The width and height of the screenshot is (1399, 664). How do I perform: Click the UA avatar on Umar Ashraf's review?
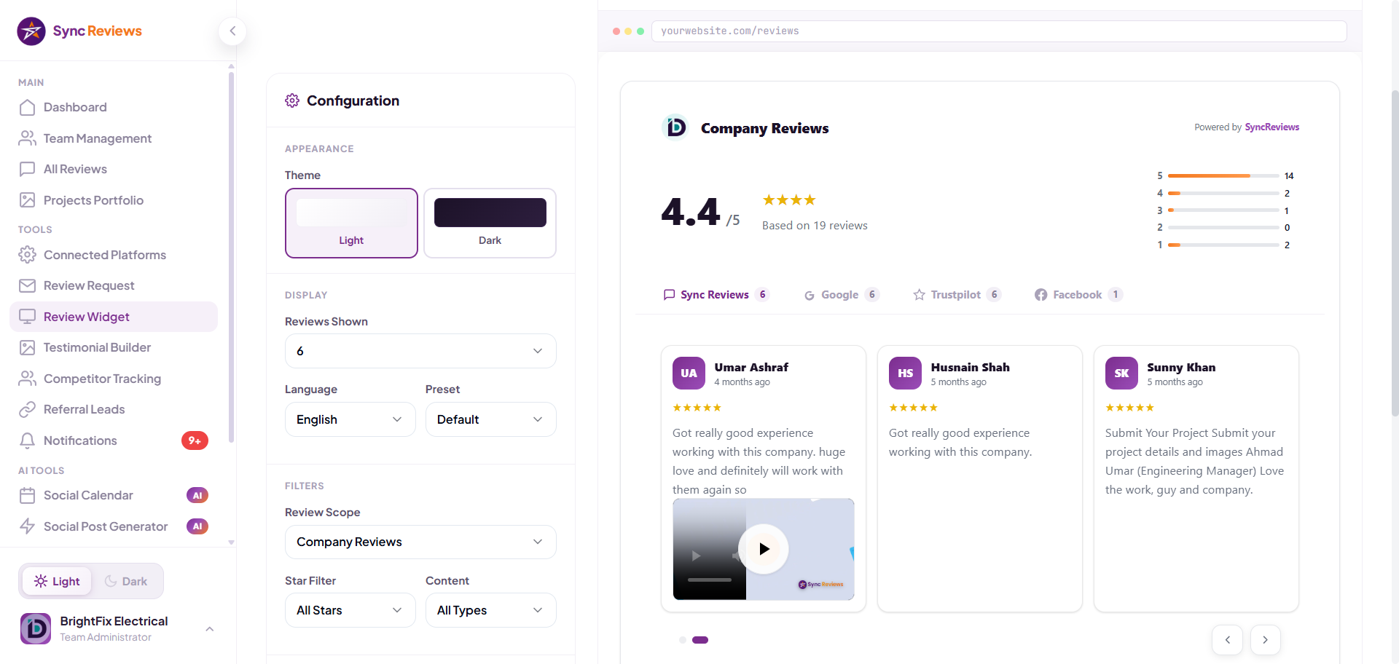click(x=689, y=373)
